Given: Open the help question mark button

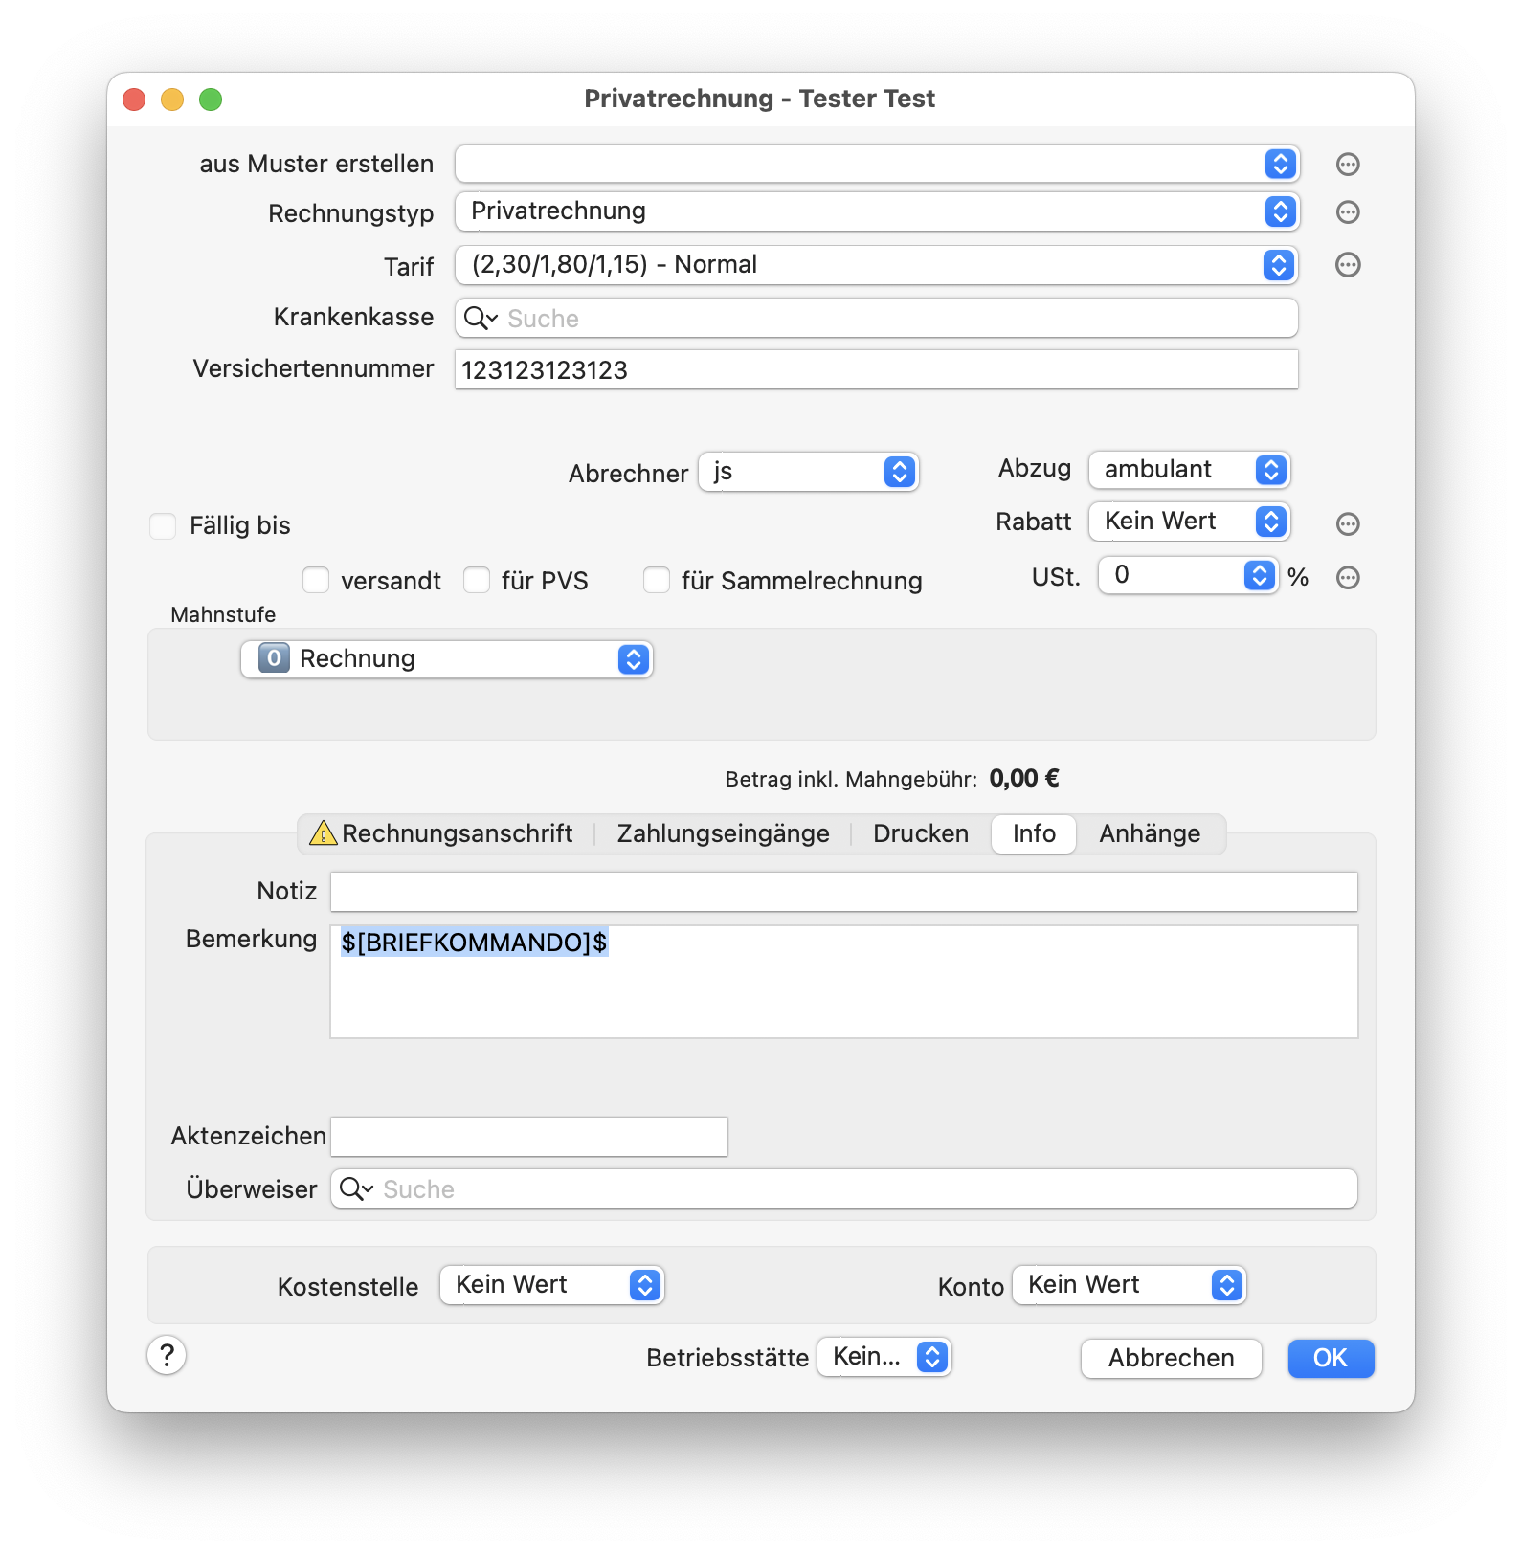Looking at the screenshot, I should (x=167, y=1355).
